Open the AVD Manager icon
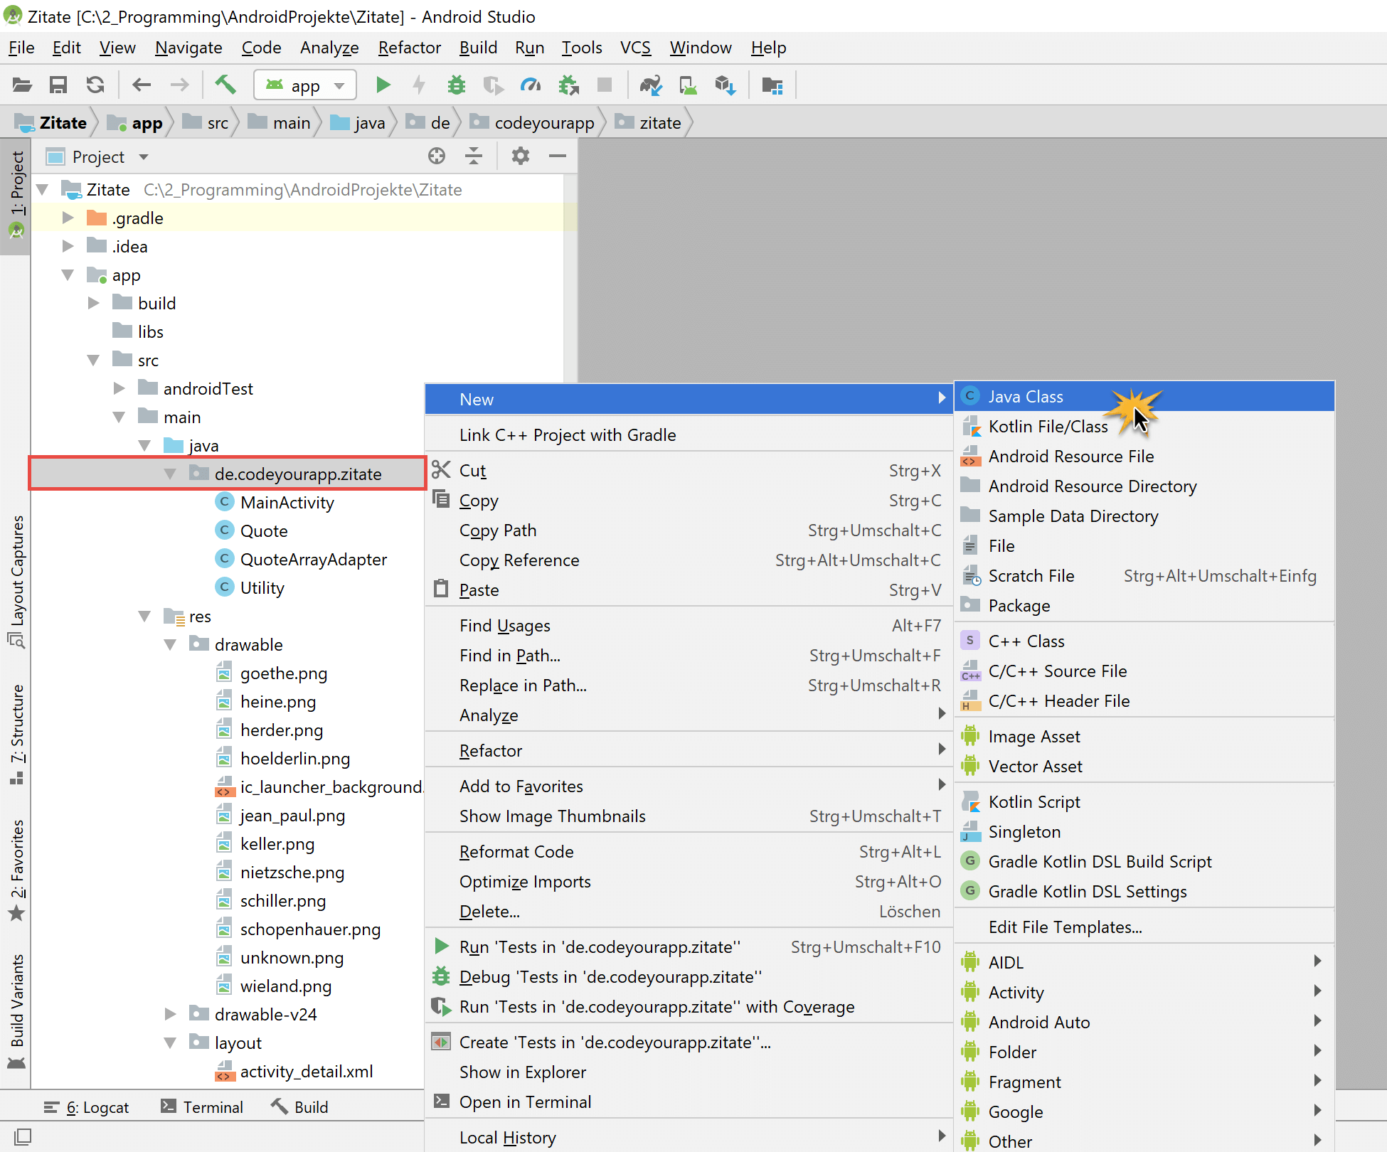 (688, 85)
